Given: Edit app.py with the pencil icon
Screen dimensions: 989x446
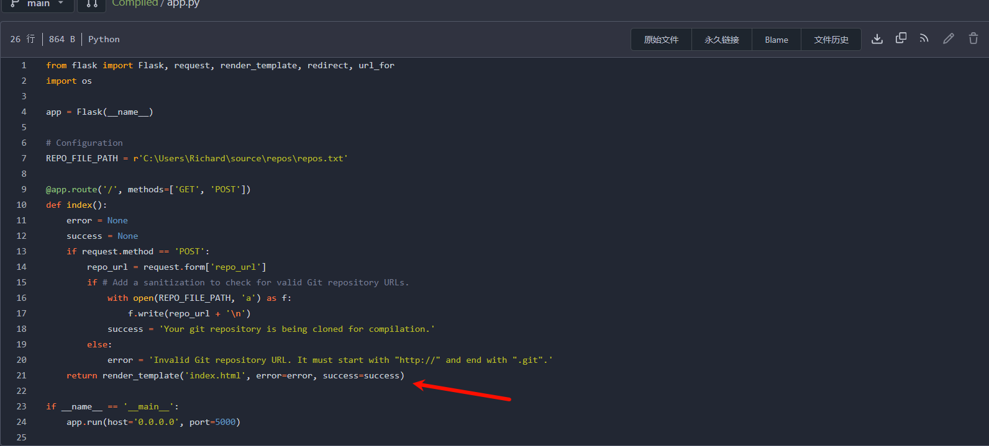Looking at the screenshot, I should click(949, 38).
